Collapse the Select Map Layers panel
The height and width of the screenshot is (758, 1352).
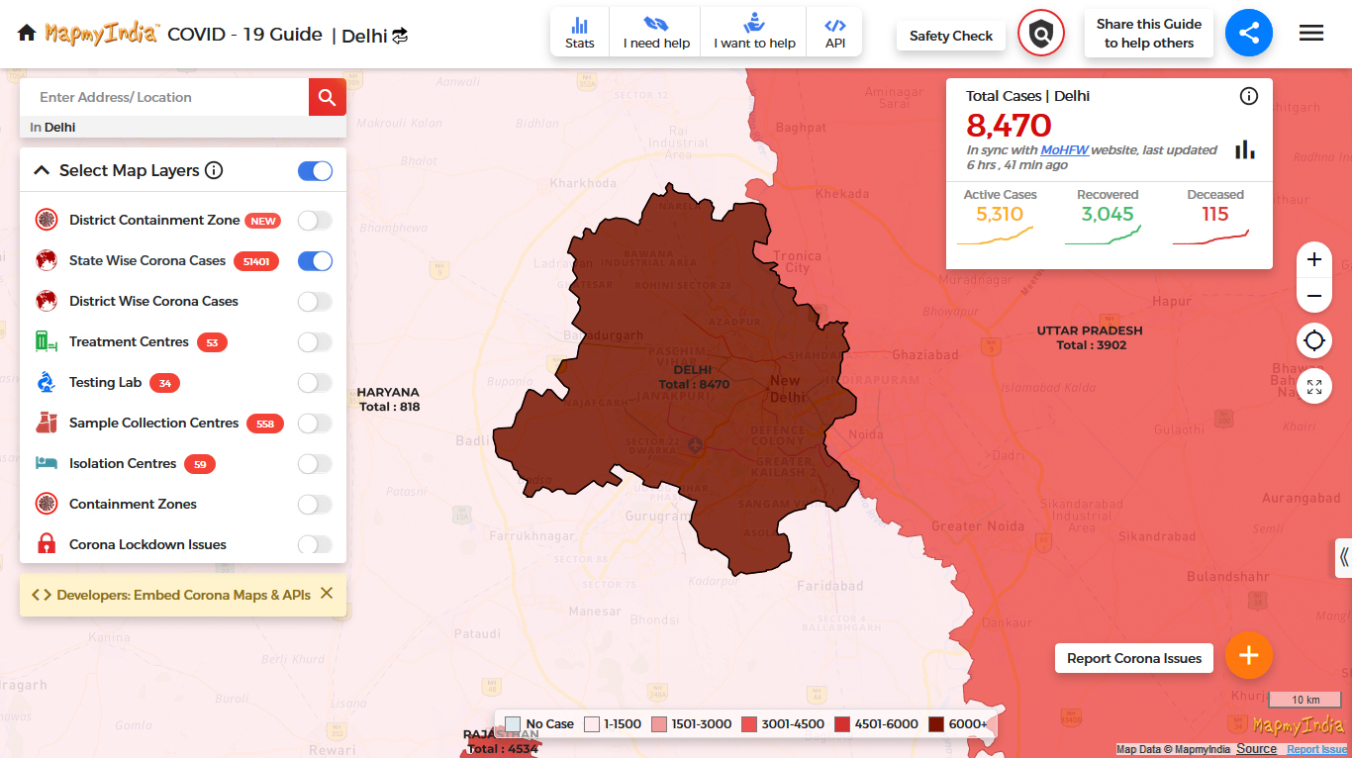(x=42, y=170)
